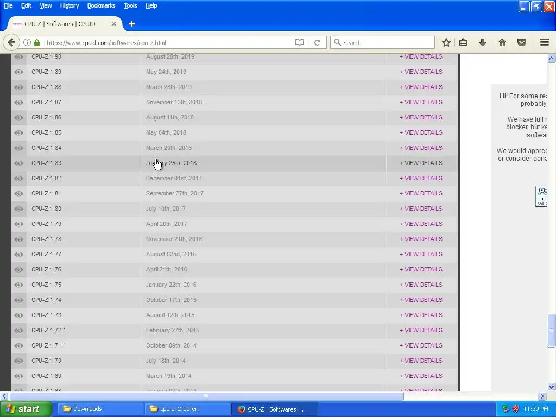Switch to cpu-z_2.00-en taskbar window
Screen dimensions: 556x417
188,409
